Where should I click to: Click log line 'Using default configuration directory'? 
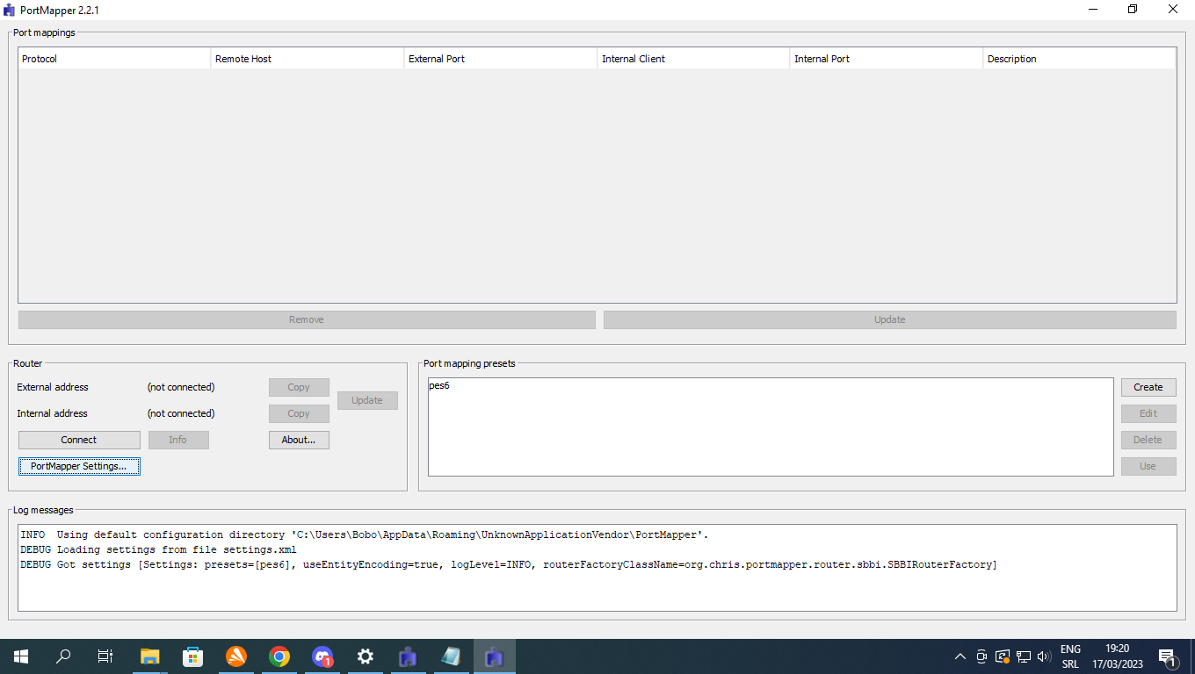pos(365,534)
